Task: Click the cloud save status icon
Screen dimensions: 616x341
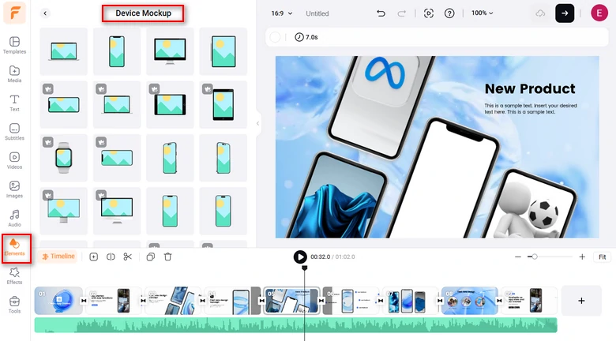Action: [540, 13]
